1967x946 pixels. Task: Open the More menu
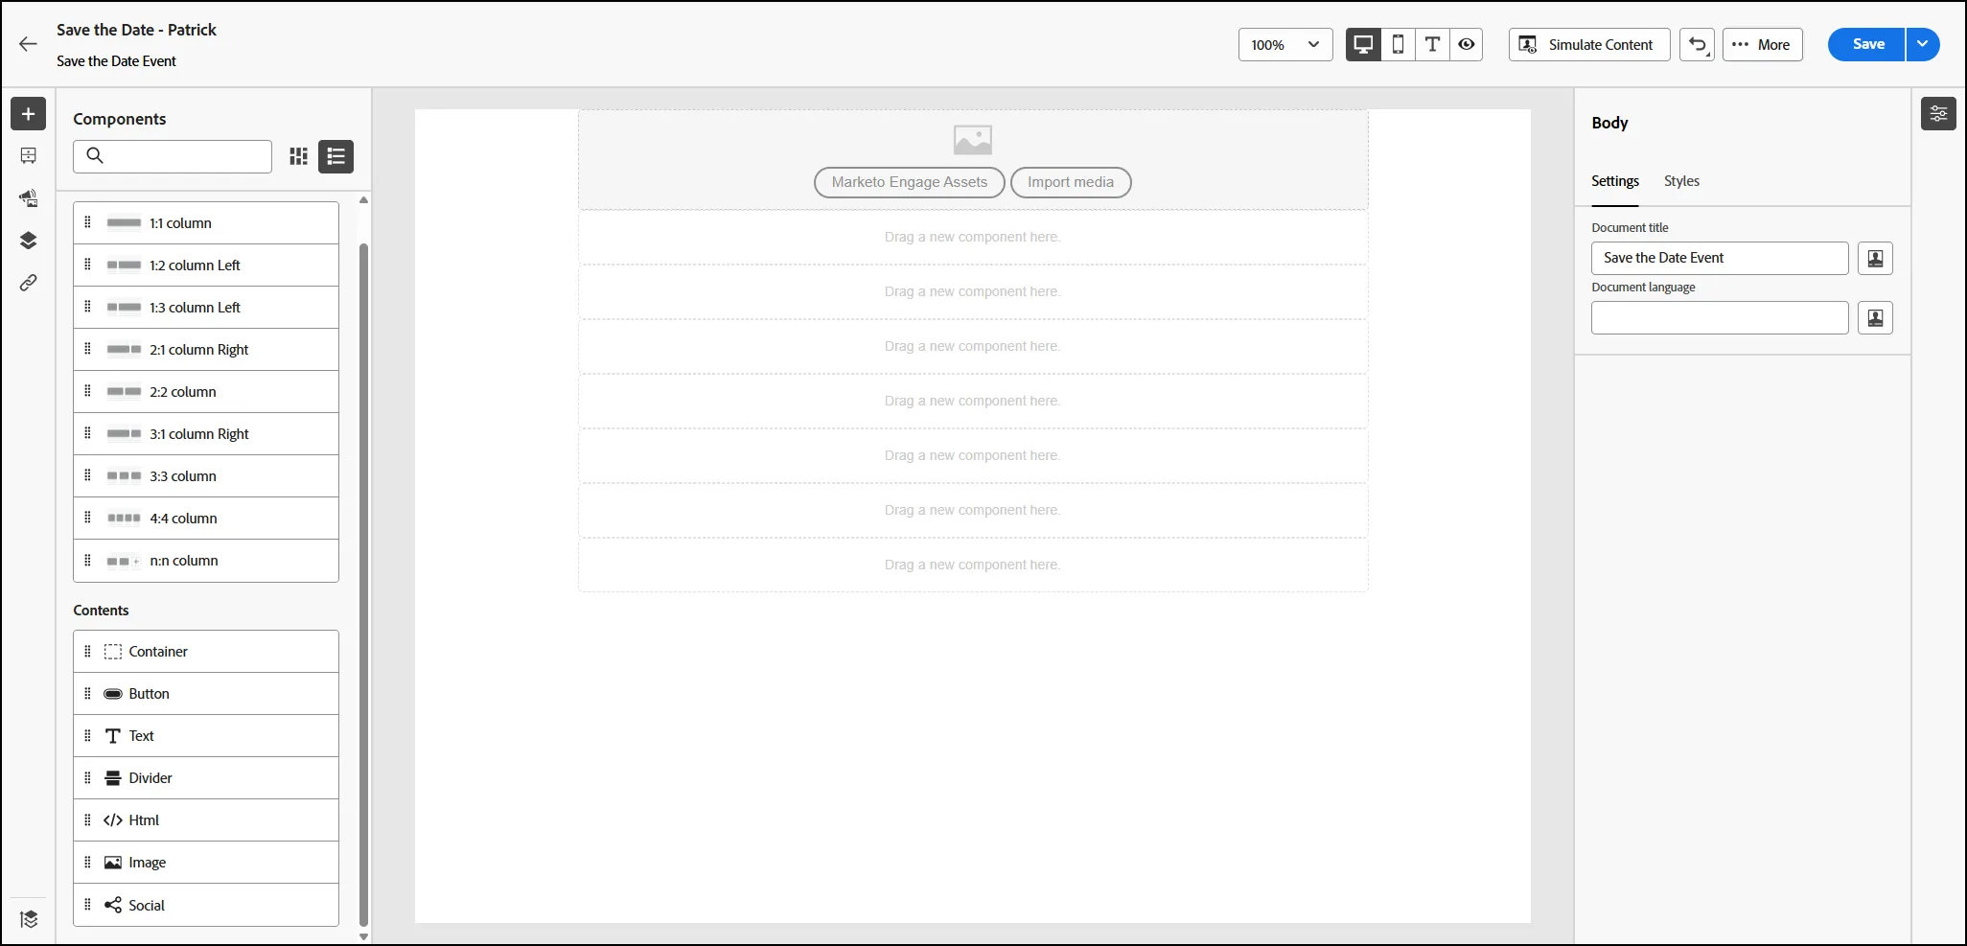tap(1763, 44)
